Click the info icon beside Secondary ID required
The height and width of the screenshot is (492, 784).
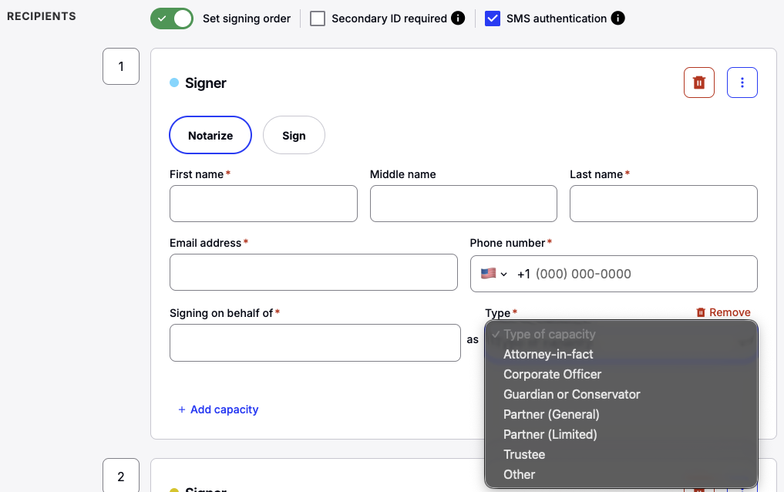(x=459, y=18)
